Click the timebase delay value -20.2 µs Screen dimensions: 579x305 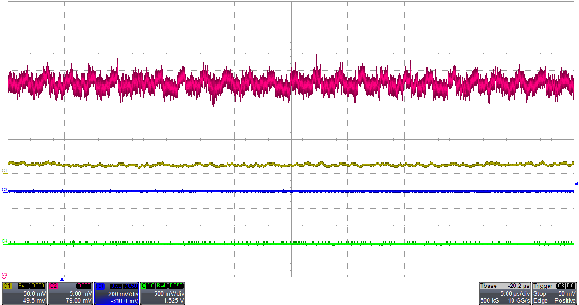(x=519, y=286)
